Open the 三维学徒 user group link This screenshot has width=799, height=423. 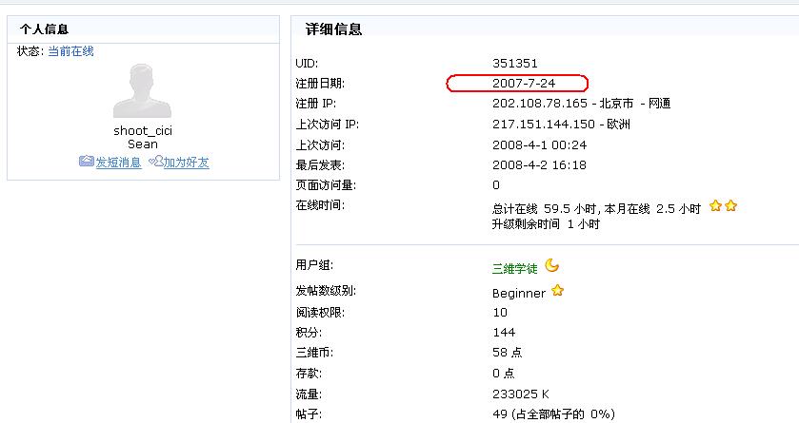514,268
